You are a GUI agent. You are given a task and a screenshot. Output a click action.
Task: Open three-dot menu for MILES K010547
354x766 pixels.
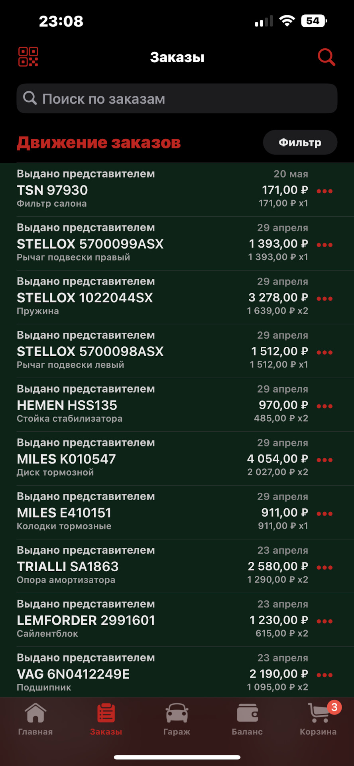(x=324, y=460)
